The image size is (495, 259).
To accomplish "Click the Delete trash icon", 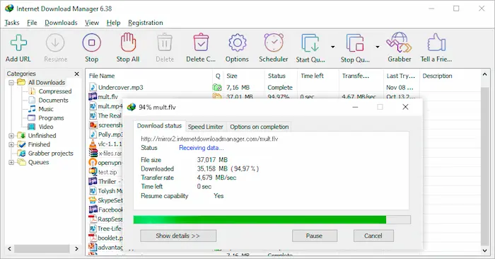I will click(x=165, y=42).
